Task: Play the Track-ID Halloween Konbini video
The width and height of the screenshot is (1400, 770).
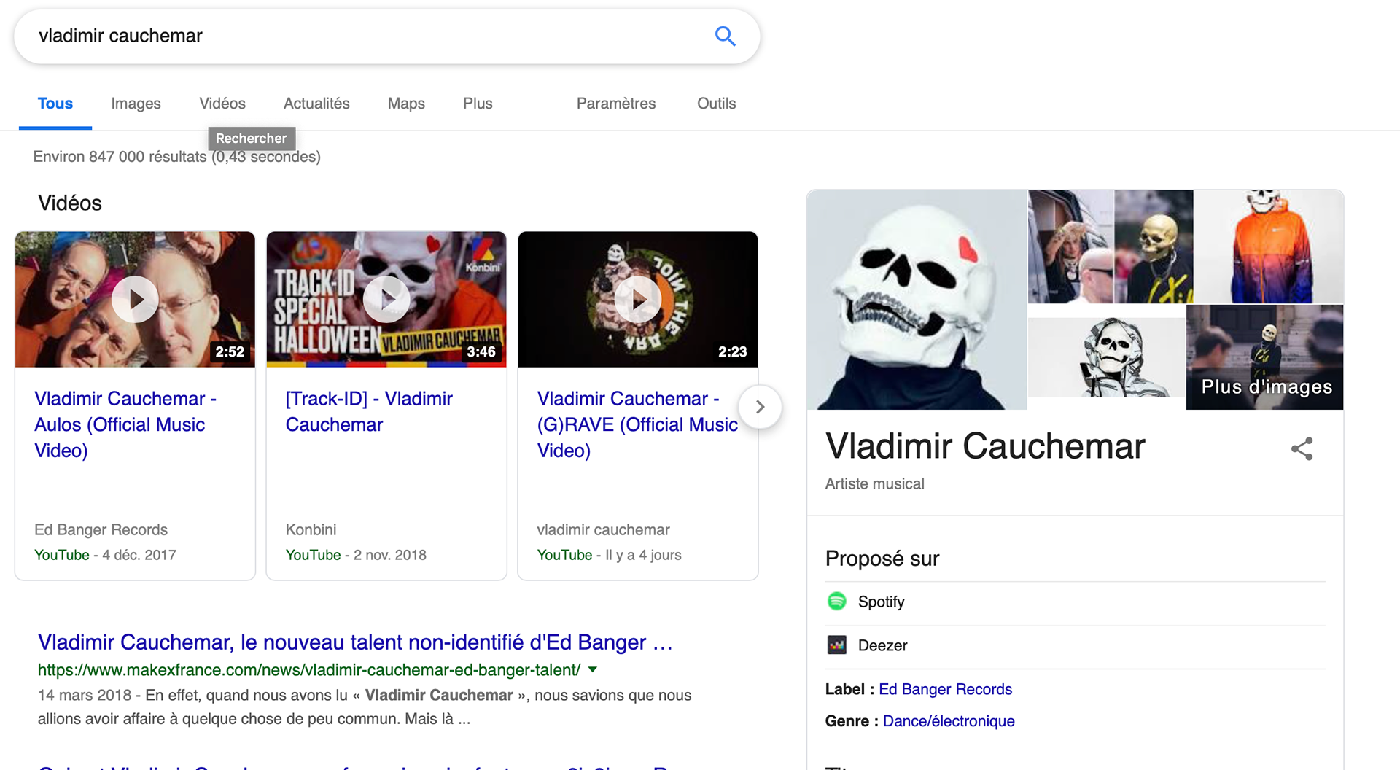Action: [x=386, y=299]
